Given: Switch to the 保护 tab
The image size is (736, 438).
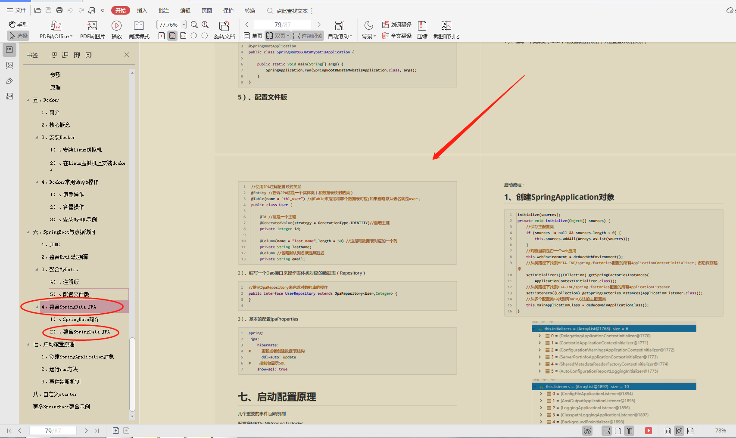Looking at the screenshot, I should [x=228, y=10].
